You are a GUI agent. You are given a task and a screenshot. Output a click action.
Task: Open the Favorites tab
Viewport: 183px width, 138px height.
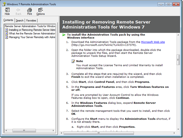point(31,21)
